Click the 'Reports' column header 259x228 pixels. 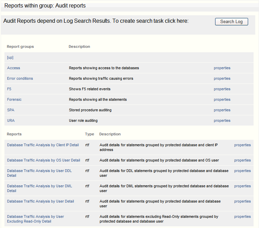point(14,134)
